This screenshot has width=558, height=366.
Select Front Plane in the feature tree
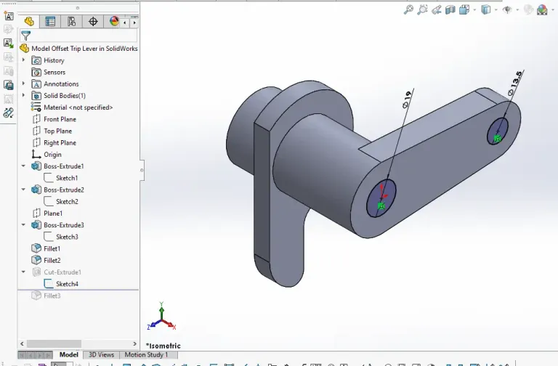60,119
